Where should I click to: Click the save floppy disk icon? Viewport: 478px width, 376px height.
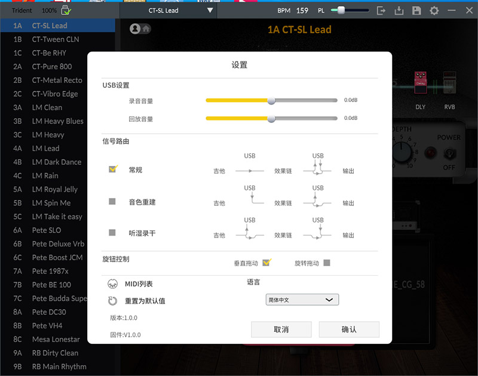416,11
